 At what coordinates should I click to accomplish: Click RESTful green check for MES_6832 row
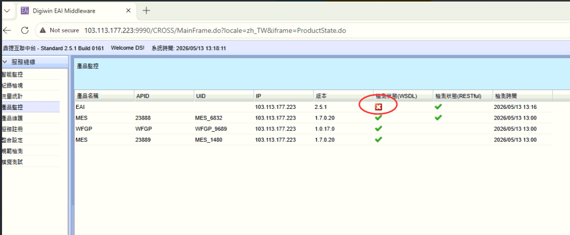438,117
